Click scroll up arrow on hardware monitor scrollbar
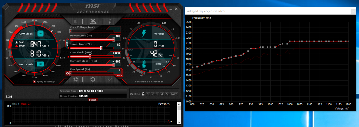The height and width of the screenshot is (127, 359). [179, 104]
